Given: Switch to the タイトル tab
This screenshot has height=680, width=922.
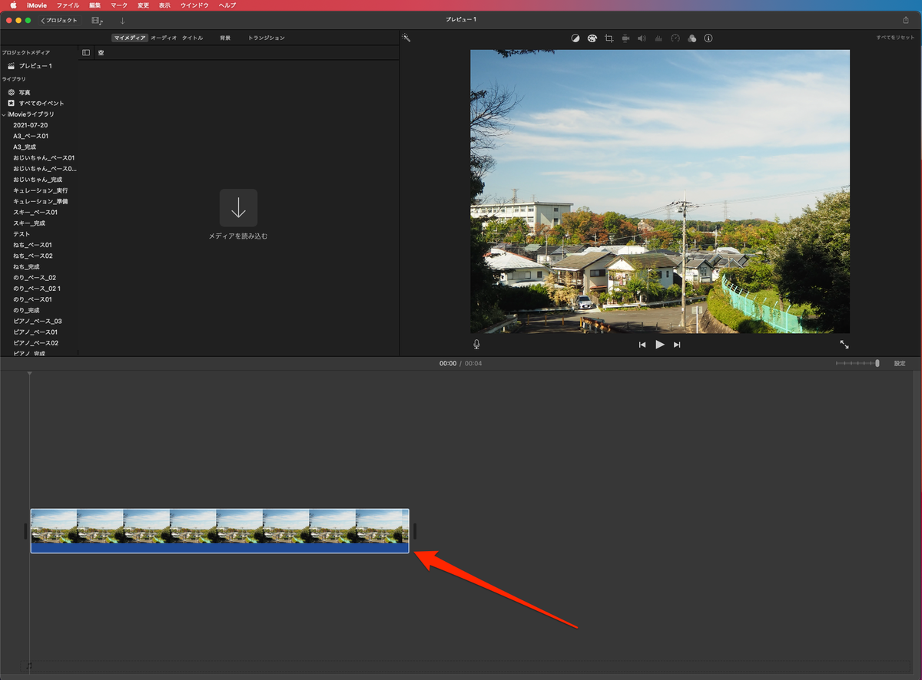Looking at the screenshot, I should click(x=193, y=38).
